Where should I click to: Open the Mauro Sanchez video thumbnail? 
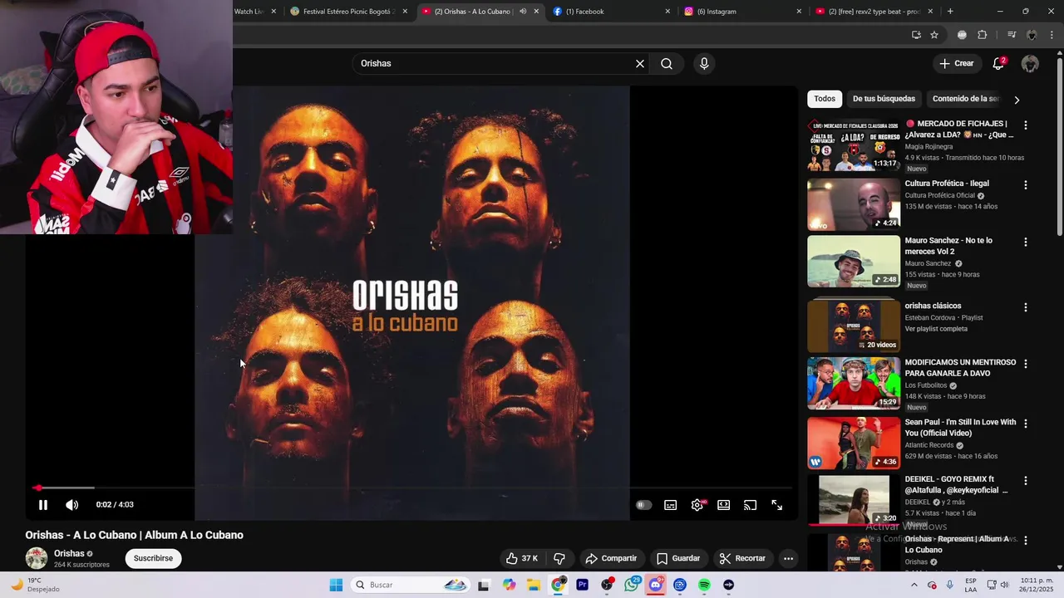click(854, 262)
